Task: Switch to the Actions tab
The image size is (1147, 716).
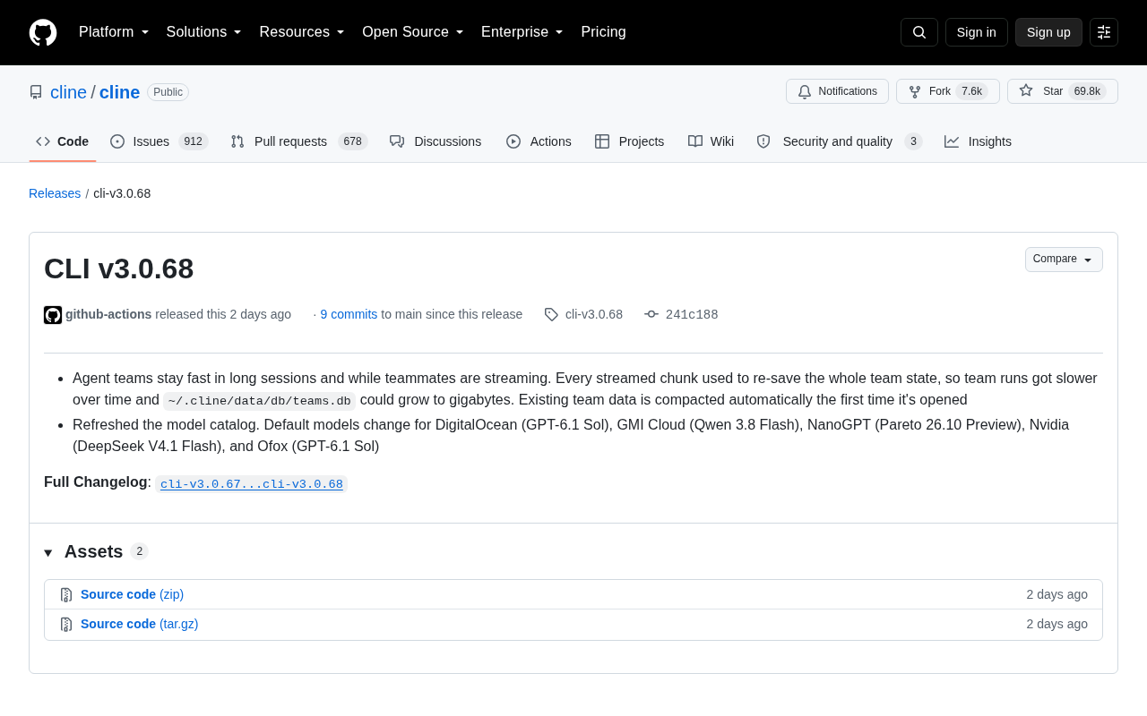Action: (x=539, y=141)
